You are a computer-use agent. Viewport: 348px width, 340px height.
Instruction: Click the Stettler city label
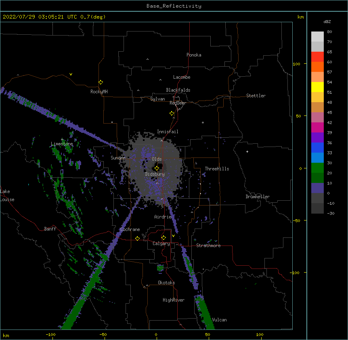click(256, 96)
